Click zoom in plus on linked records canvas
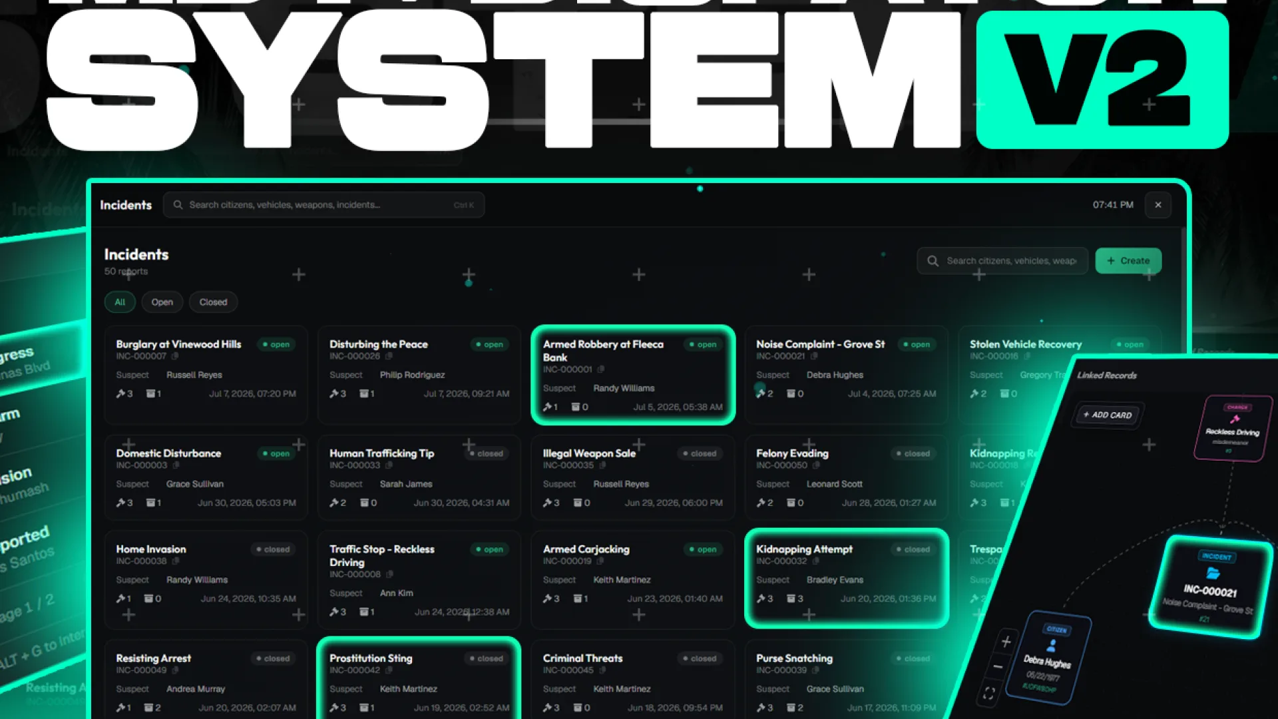 (x=1006, y=642)
